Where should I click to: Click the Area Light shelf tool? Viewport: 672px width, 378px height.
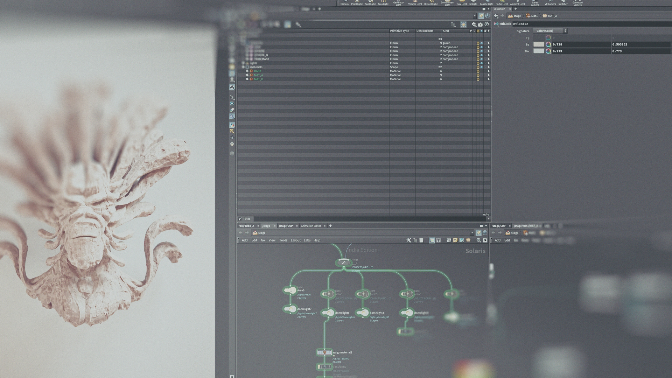click(383, 3)
